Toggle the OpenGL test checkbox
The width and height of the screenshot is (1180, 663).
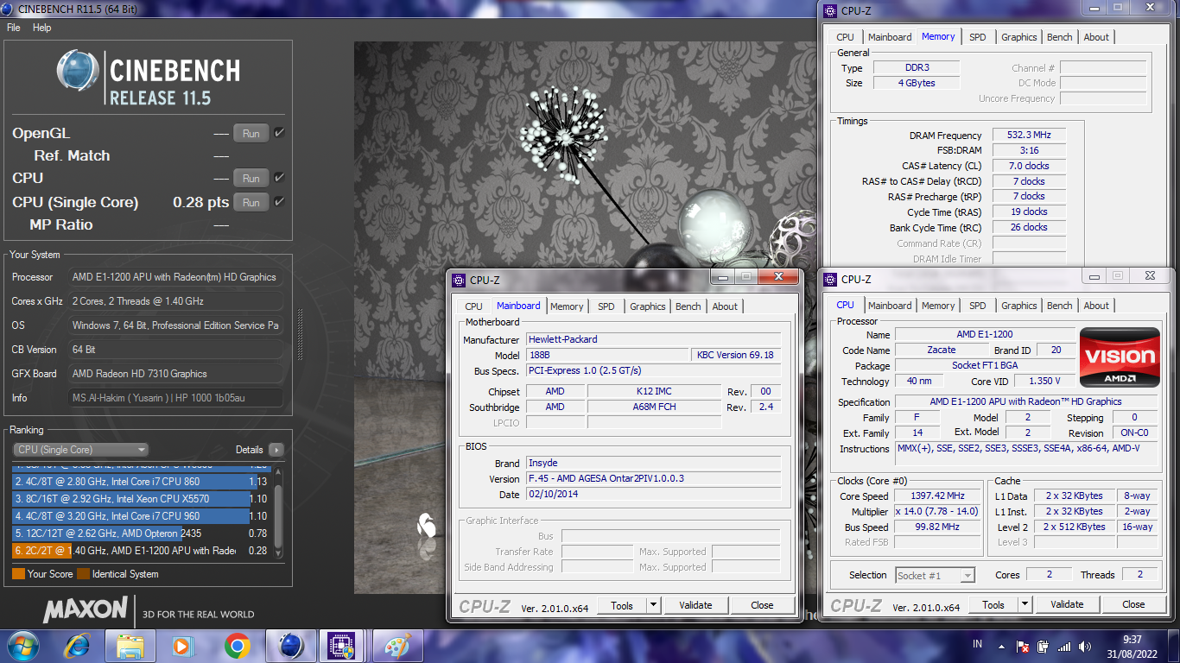click(x=279, y=133)
